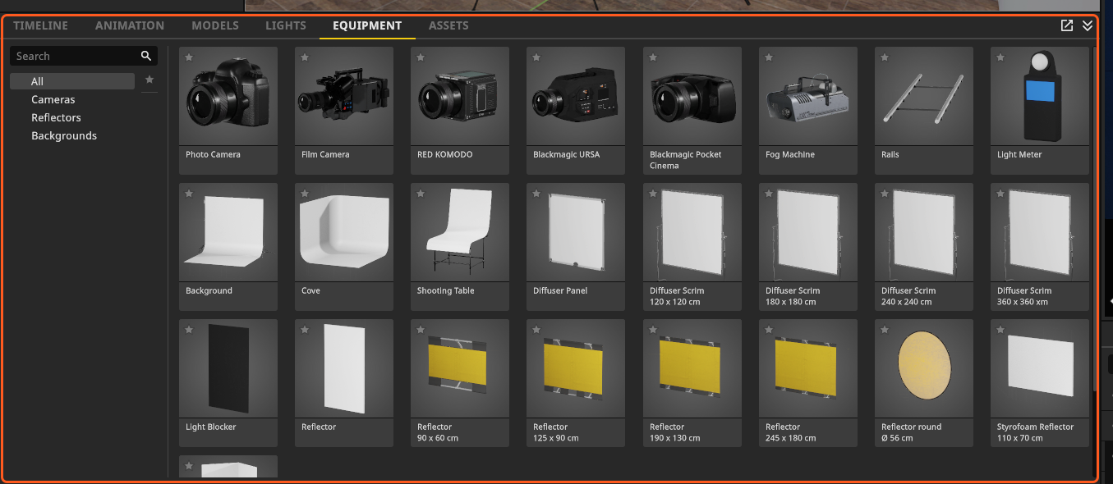
Task: Pick the Styrofoam Reflector 110 x 70 cm
Action: 1040,383
